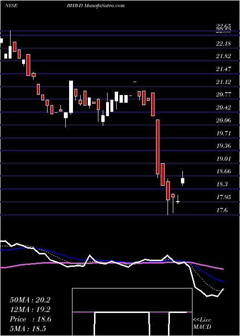
Task: Click the NYSE exchange label
Action: coord(11,6)
